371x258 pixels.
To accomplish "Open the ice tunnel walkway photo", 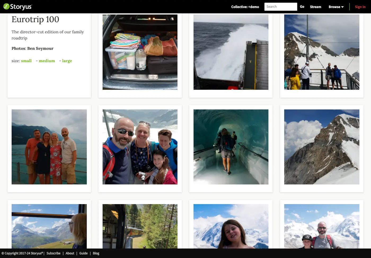I will tap(231, 147).
